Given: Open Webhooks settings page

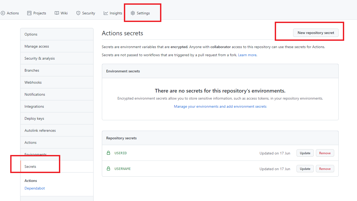Looking at the screenshot, I should point(57,82).
